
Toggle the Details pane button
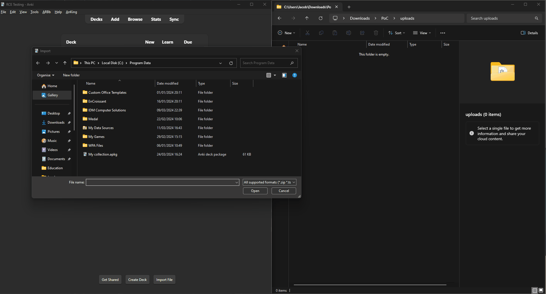click(529, 33)
